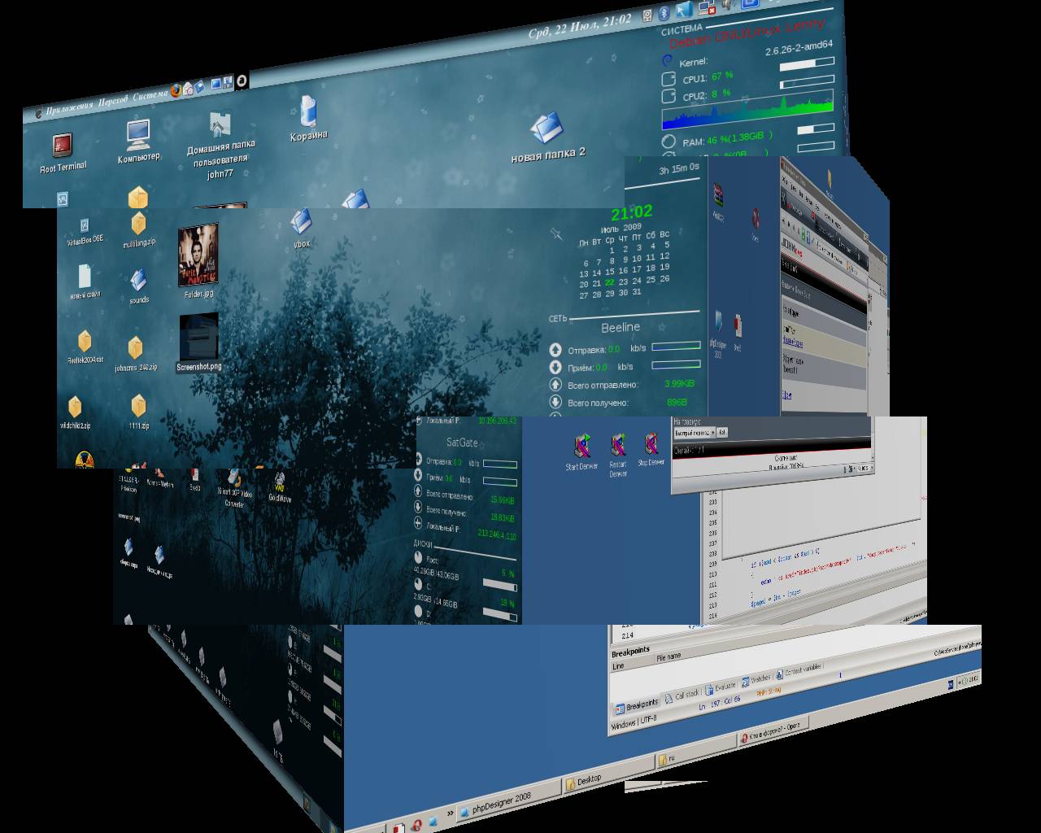Select the wildchild2.zip archive
This screenshot has width=1041, height=833.
(x=75, y=412)
